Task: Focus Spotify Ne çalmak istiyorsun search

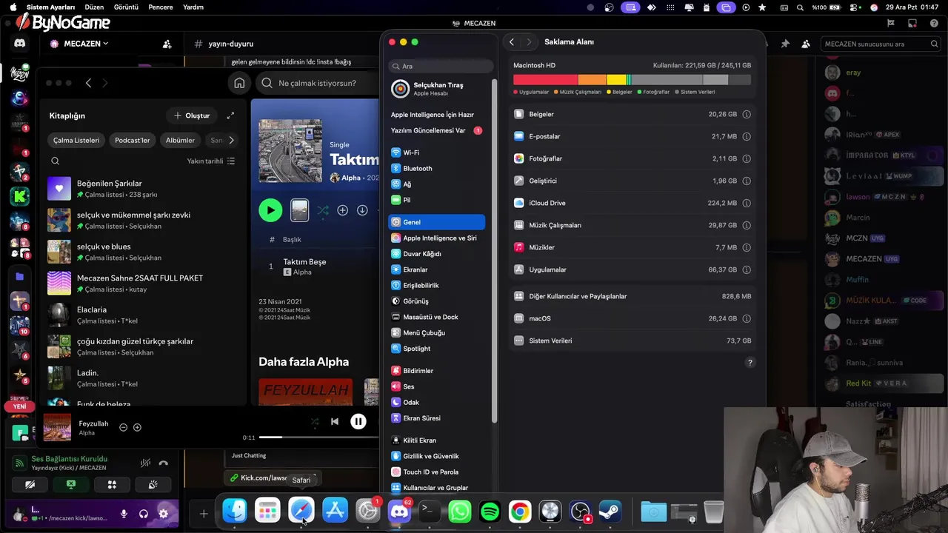Action: (317, 83)
